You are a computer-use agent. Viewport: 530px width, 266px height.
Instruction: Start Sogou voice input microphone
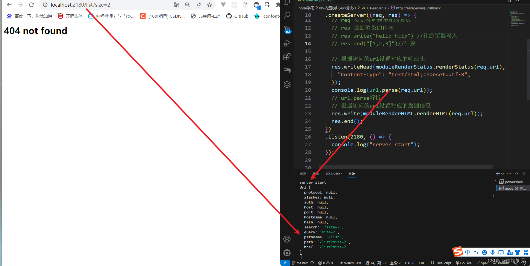(x=492, y=252)
